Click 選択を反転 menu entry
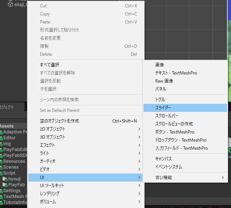 [x=85, y=81]
